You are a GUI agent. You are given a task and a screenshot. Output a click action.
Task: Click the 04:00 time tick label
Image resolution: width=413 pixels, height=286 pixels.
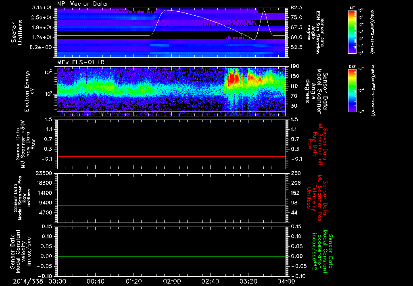[x=286, y=281]
